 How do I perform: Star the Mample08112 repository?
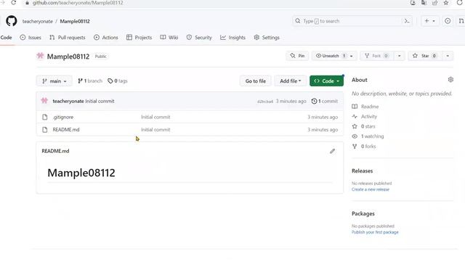[x=425, y=56]
